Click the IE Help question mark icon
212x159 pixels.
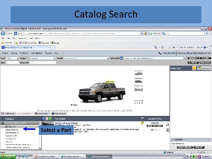point(205,47)
